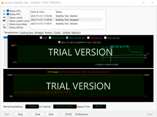Click the Test Started date value field
The width and height of the screenshot is (157, 117).
[x=65, y=106]
